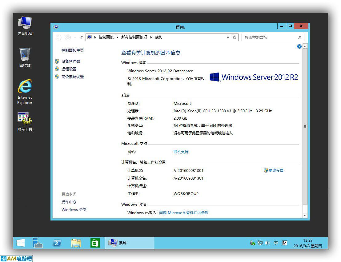Select the 控制面板 breadcrumb

[x=106, y=38]
